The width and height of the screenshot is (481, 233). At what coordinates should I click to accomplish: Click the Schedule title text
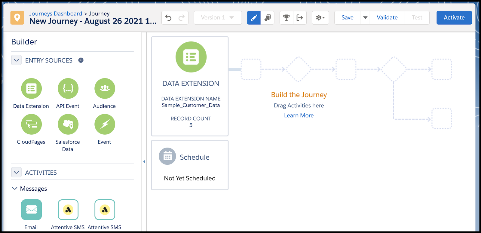(195, 157)
